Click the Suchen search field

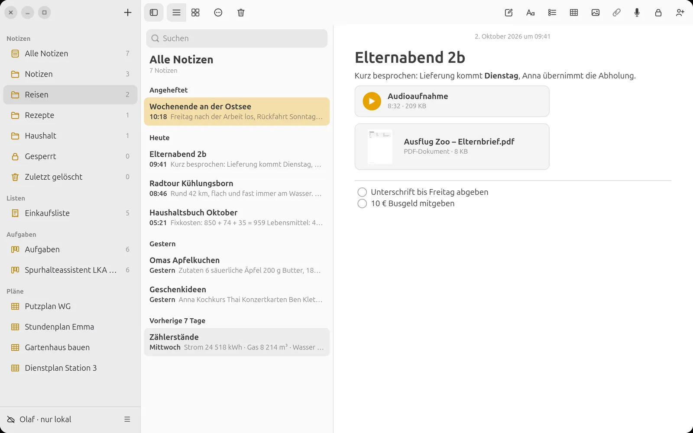point(236,38)
